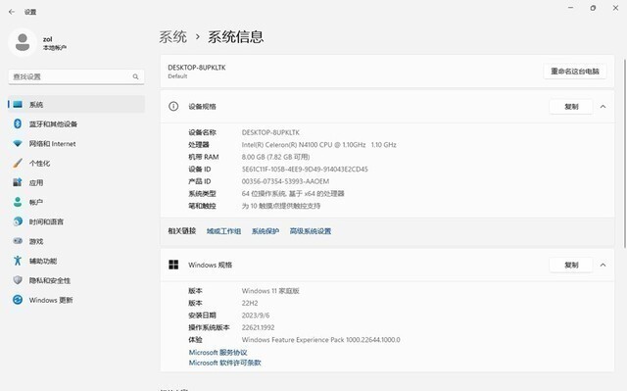The image size is (627, 391).
Task: Open 系统 in the sidebar
Action: [x=76, y=104]
